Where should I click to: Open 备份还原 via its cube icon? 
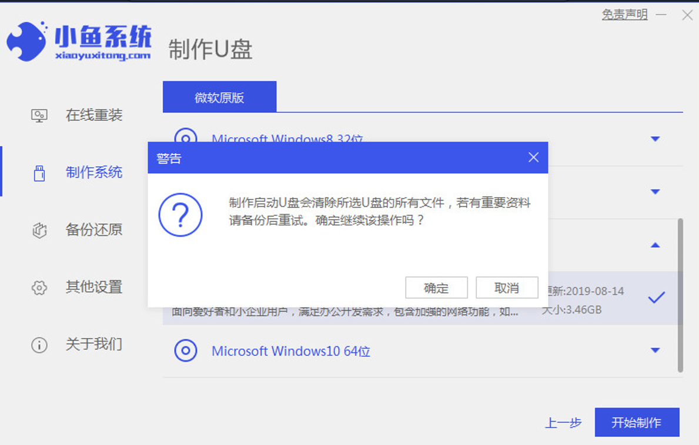39,230
